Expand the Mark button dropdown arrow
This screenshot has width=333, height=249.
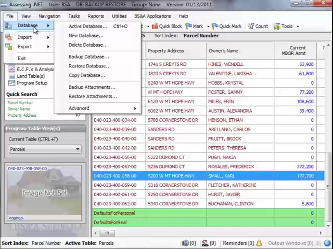point(208,26)
